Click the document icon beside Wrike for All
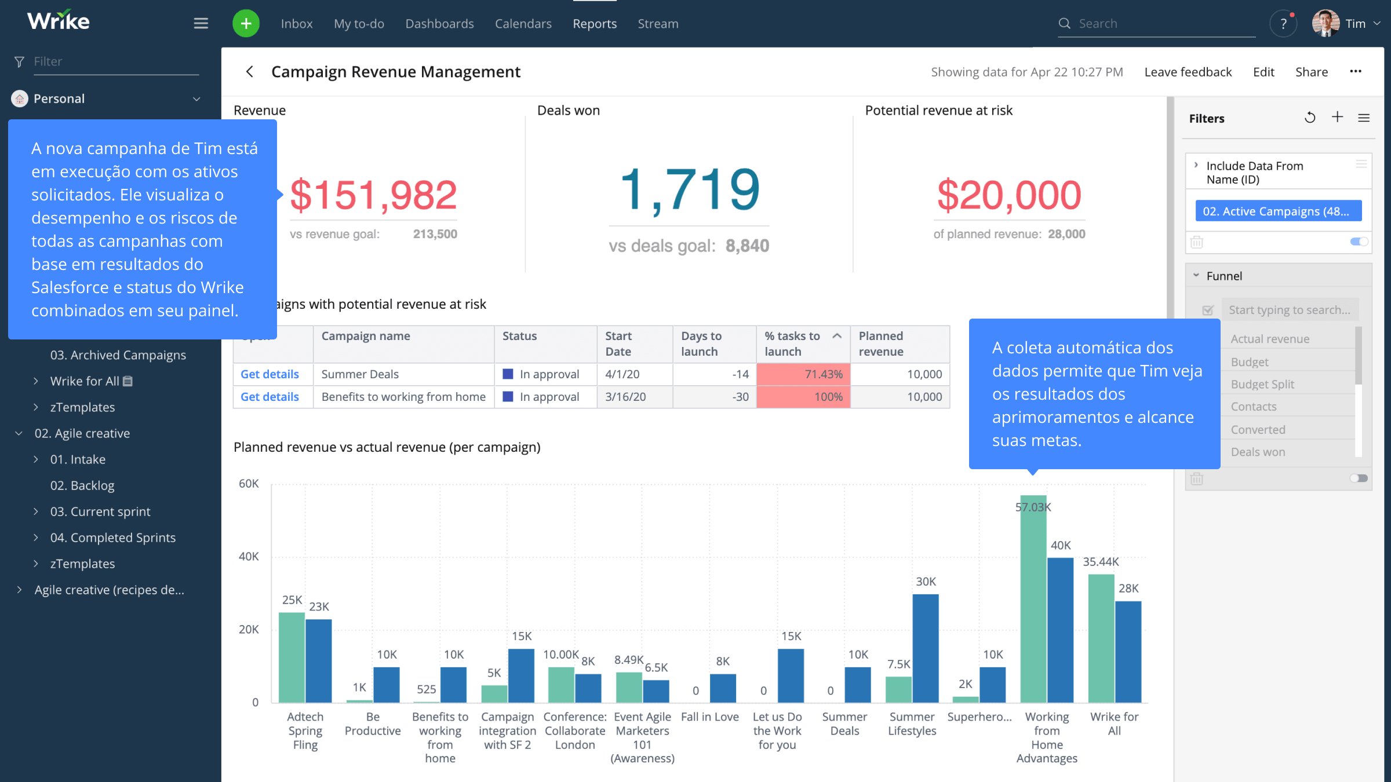This screenshot has width=1391, height=782. point(128,381)
